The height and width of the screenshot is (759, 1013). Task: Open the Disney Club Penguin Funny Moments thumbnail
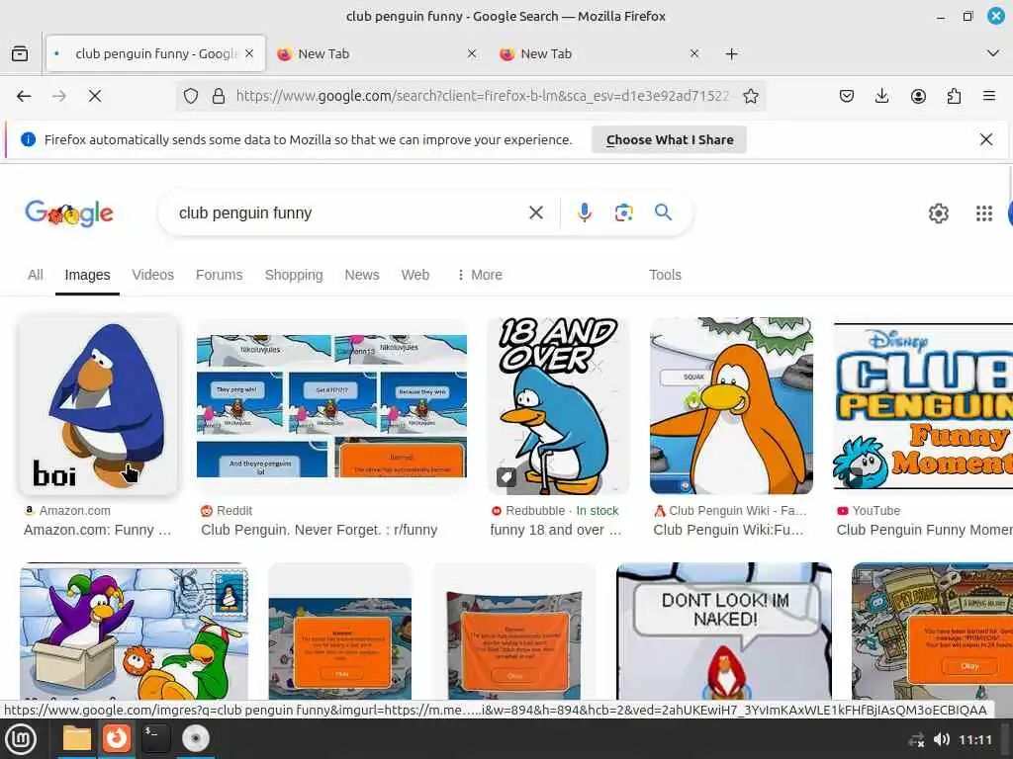coord(924,405)
